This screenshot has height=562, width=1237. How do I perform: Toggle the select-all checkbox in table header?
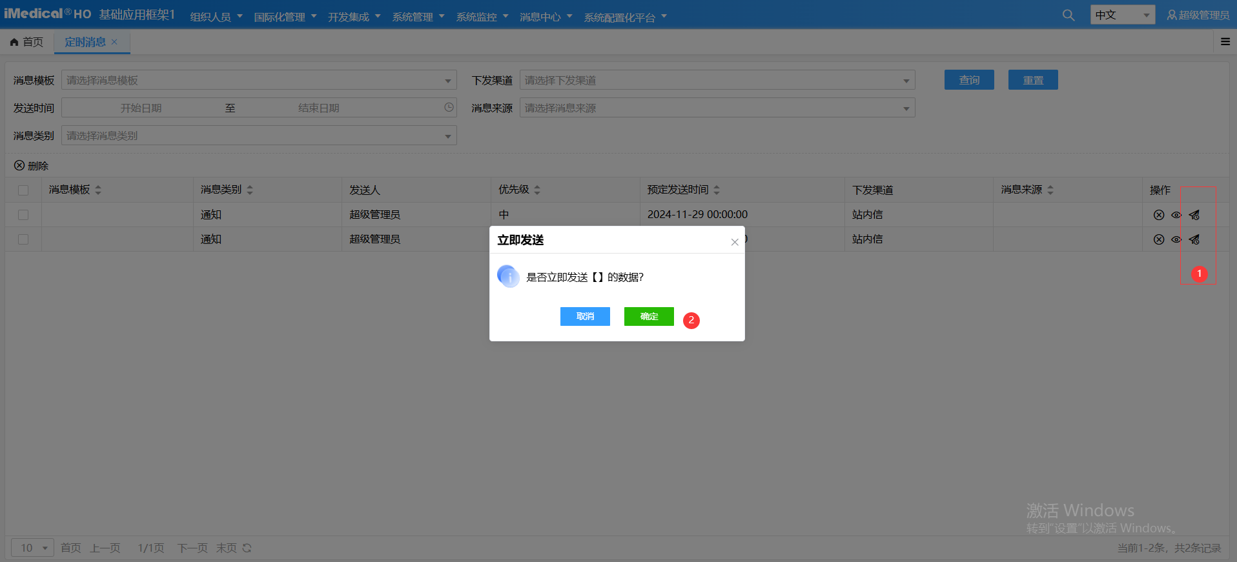click(x=23, y=190)
